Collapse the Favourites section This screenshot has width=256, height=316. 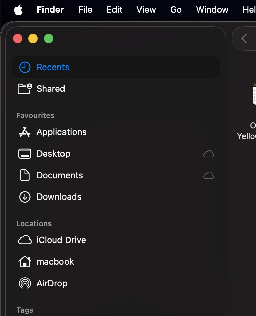pyautogui.click(x=35, y=115)
